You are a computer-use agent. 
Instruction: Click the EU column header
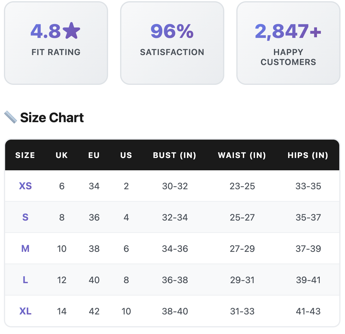click(94, 155)
